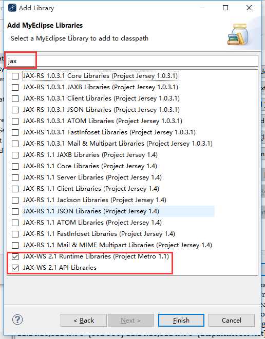This screenshot has height=339, width=265.
Task: Check JAX-RS 1.0.3.1 JSON Libraries checkbox
Action: click(x=15, y=110)
